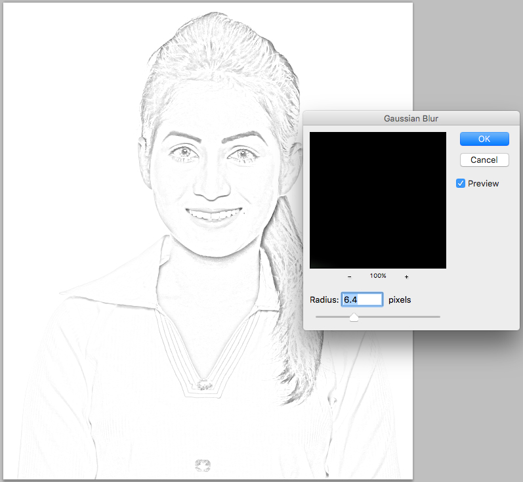This screenshot has width=523, height=482.
Task: Click the Gaussian Blur dialog title bar
Action: point(411,119)
